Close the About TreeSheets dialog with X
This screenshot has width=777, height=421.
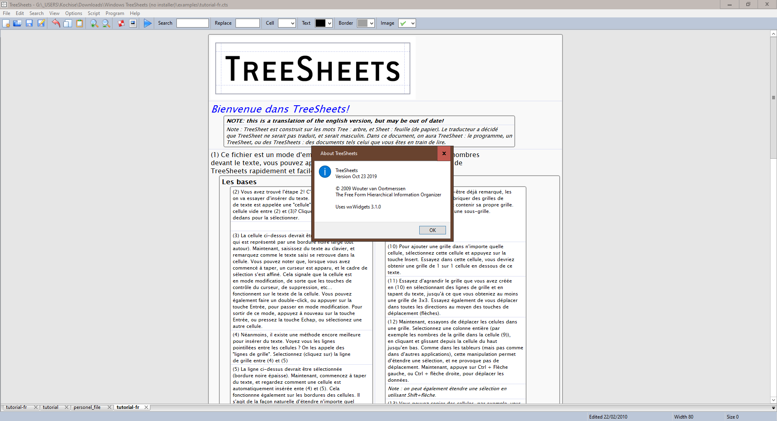[x=444, y=153]
